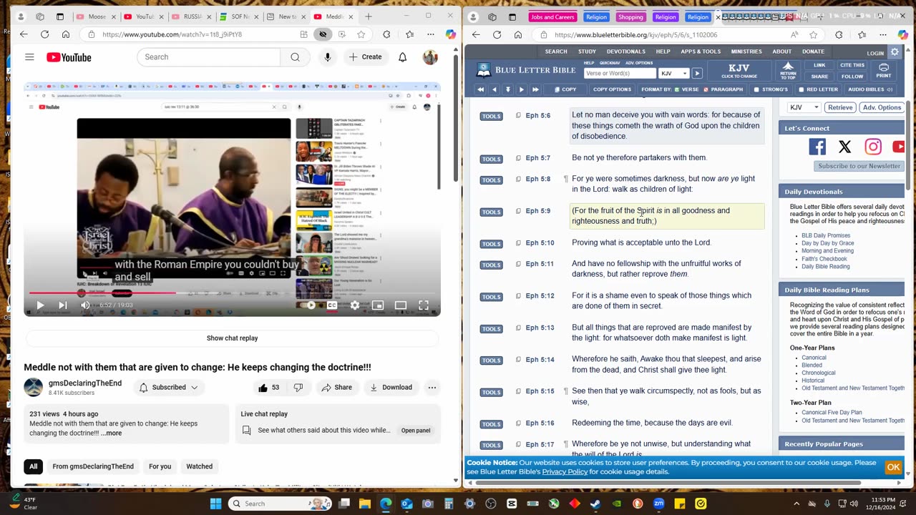Go to previous book double-left arrow
The height and width of the screenshot is (515, 916).
[x=480, y=89]
